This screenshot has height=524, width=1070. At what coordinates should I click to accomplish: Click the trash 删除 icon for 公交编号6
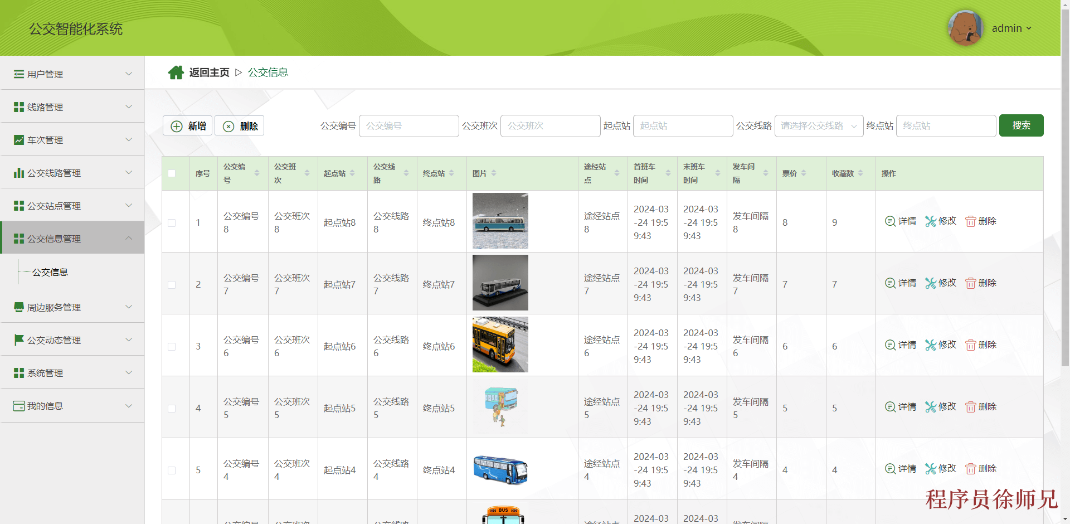coord(970,345)
